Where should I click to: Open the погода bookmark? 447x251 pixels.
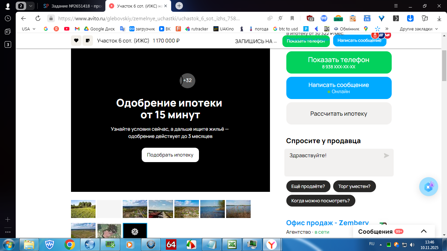pyautogui.click(x=259, y=29)
